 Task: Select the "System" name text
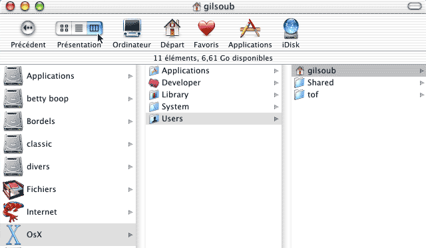(x=175, y=107)
